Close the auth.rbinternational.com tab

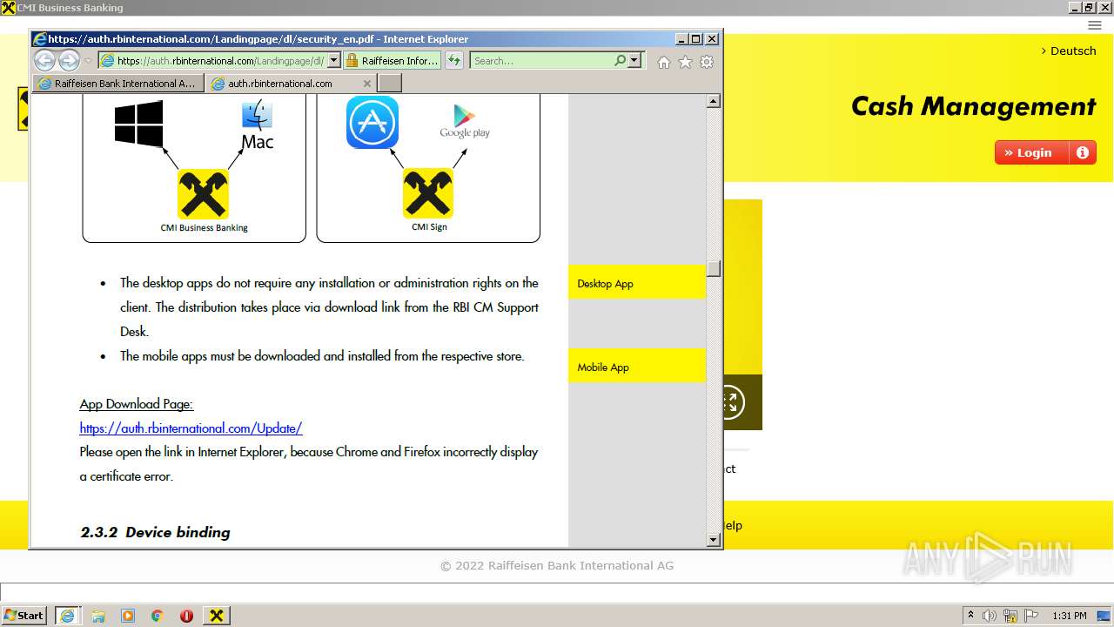[366, 84]
